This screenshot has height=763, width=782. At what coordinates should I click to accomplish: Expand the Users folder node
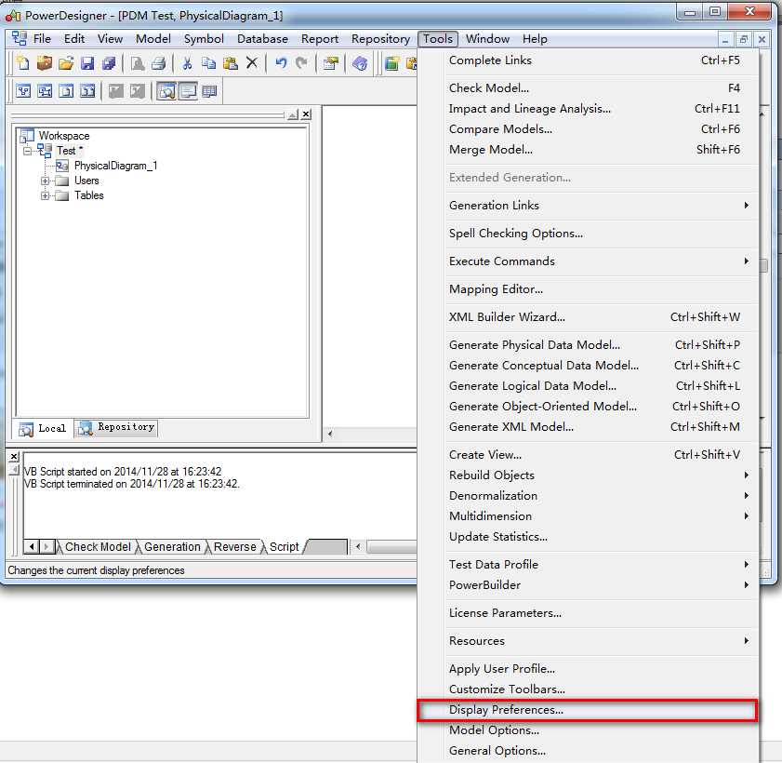point(45,181)
